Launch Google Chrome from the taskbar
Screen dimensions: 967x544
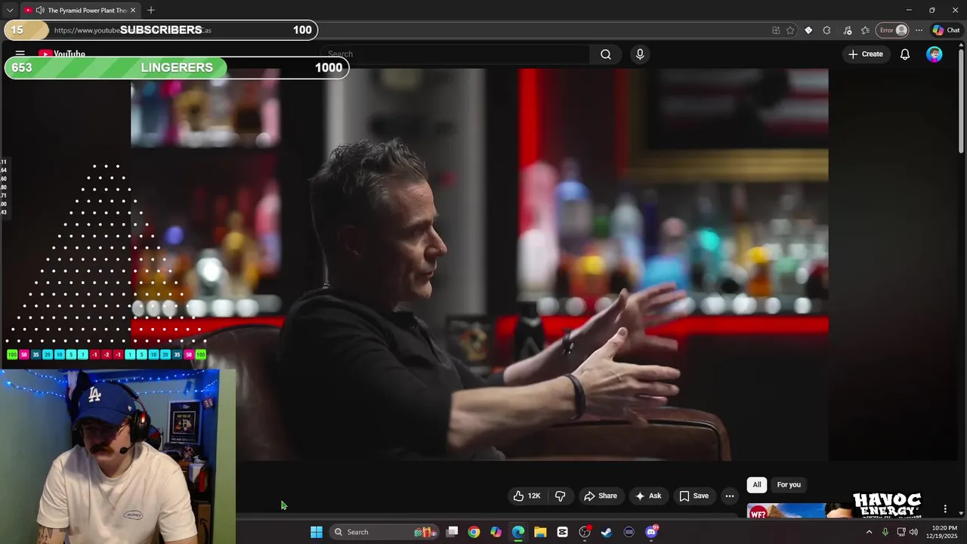pyautogui.click(x=474, y=532)
